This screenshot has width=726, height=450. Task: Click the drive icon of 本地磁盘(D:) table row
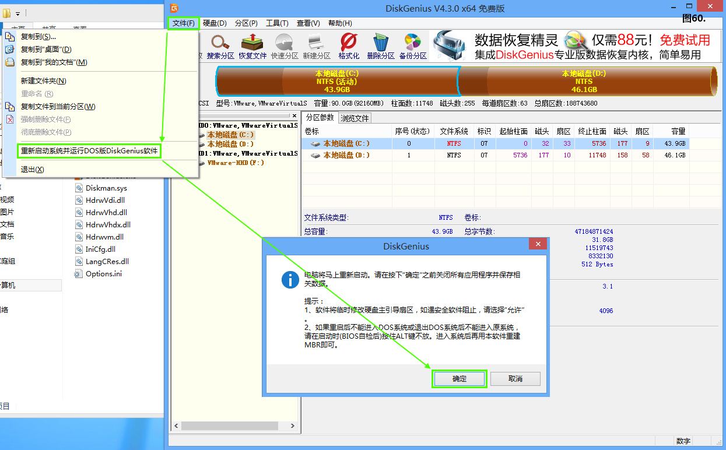315,156
